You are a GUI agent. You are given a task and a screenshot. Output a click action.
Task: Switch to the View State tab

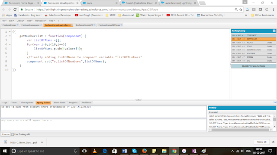click(59, 102)
